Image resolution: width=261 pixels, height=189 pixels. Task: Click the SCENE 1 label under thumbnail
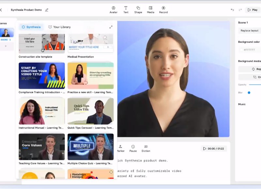pos(6,40)
